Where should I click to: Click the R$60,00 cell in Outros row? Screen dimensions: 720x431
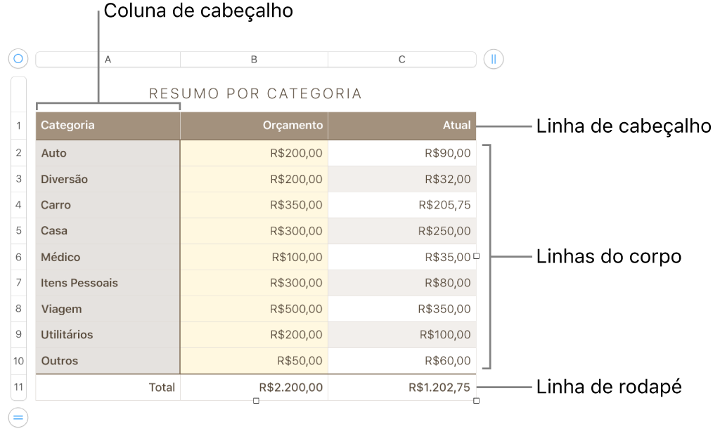click(x=401, y=360)
